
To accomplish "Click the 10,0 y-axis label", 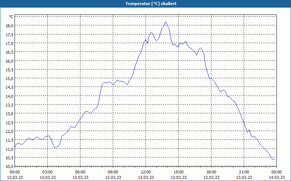I will (x=9, y=167).
